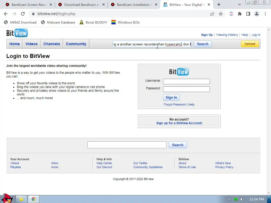Open MEMZ Download bookmark
The width and height of the screenshot is (271, 203).
[20, 22]
